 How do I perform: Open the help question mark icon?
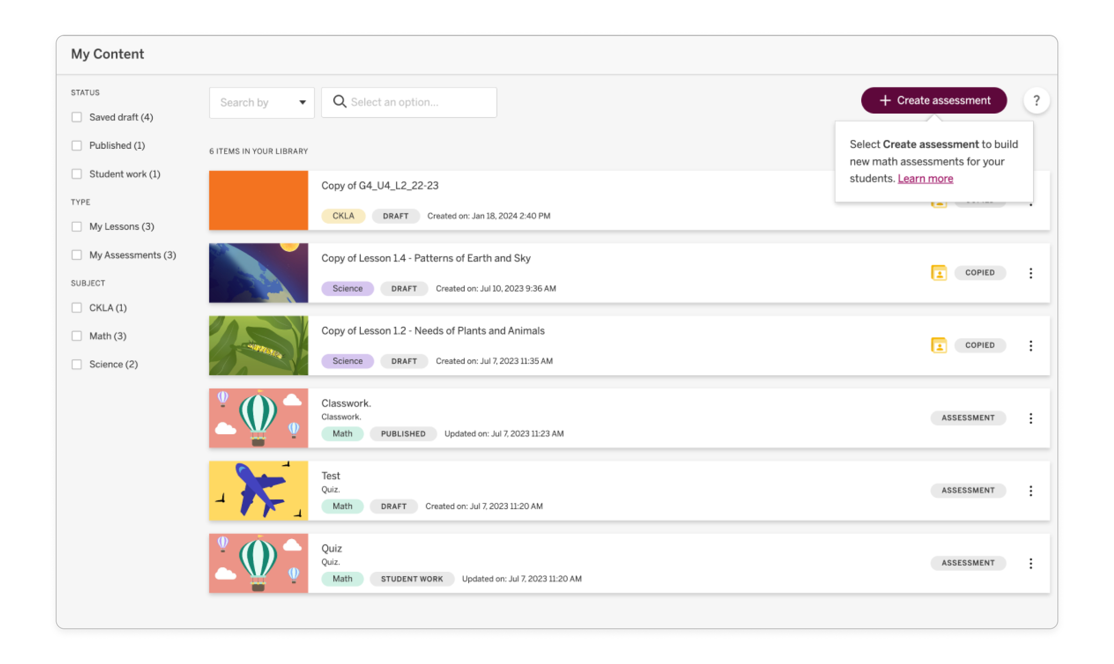1036,101
